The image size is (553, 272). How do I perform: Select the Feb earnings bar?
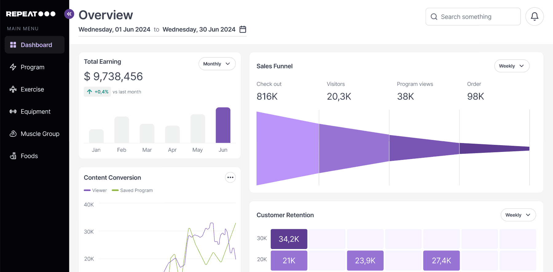point(122,130)
